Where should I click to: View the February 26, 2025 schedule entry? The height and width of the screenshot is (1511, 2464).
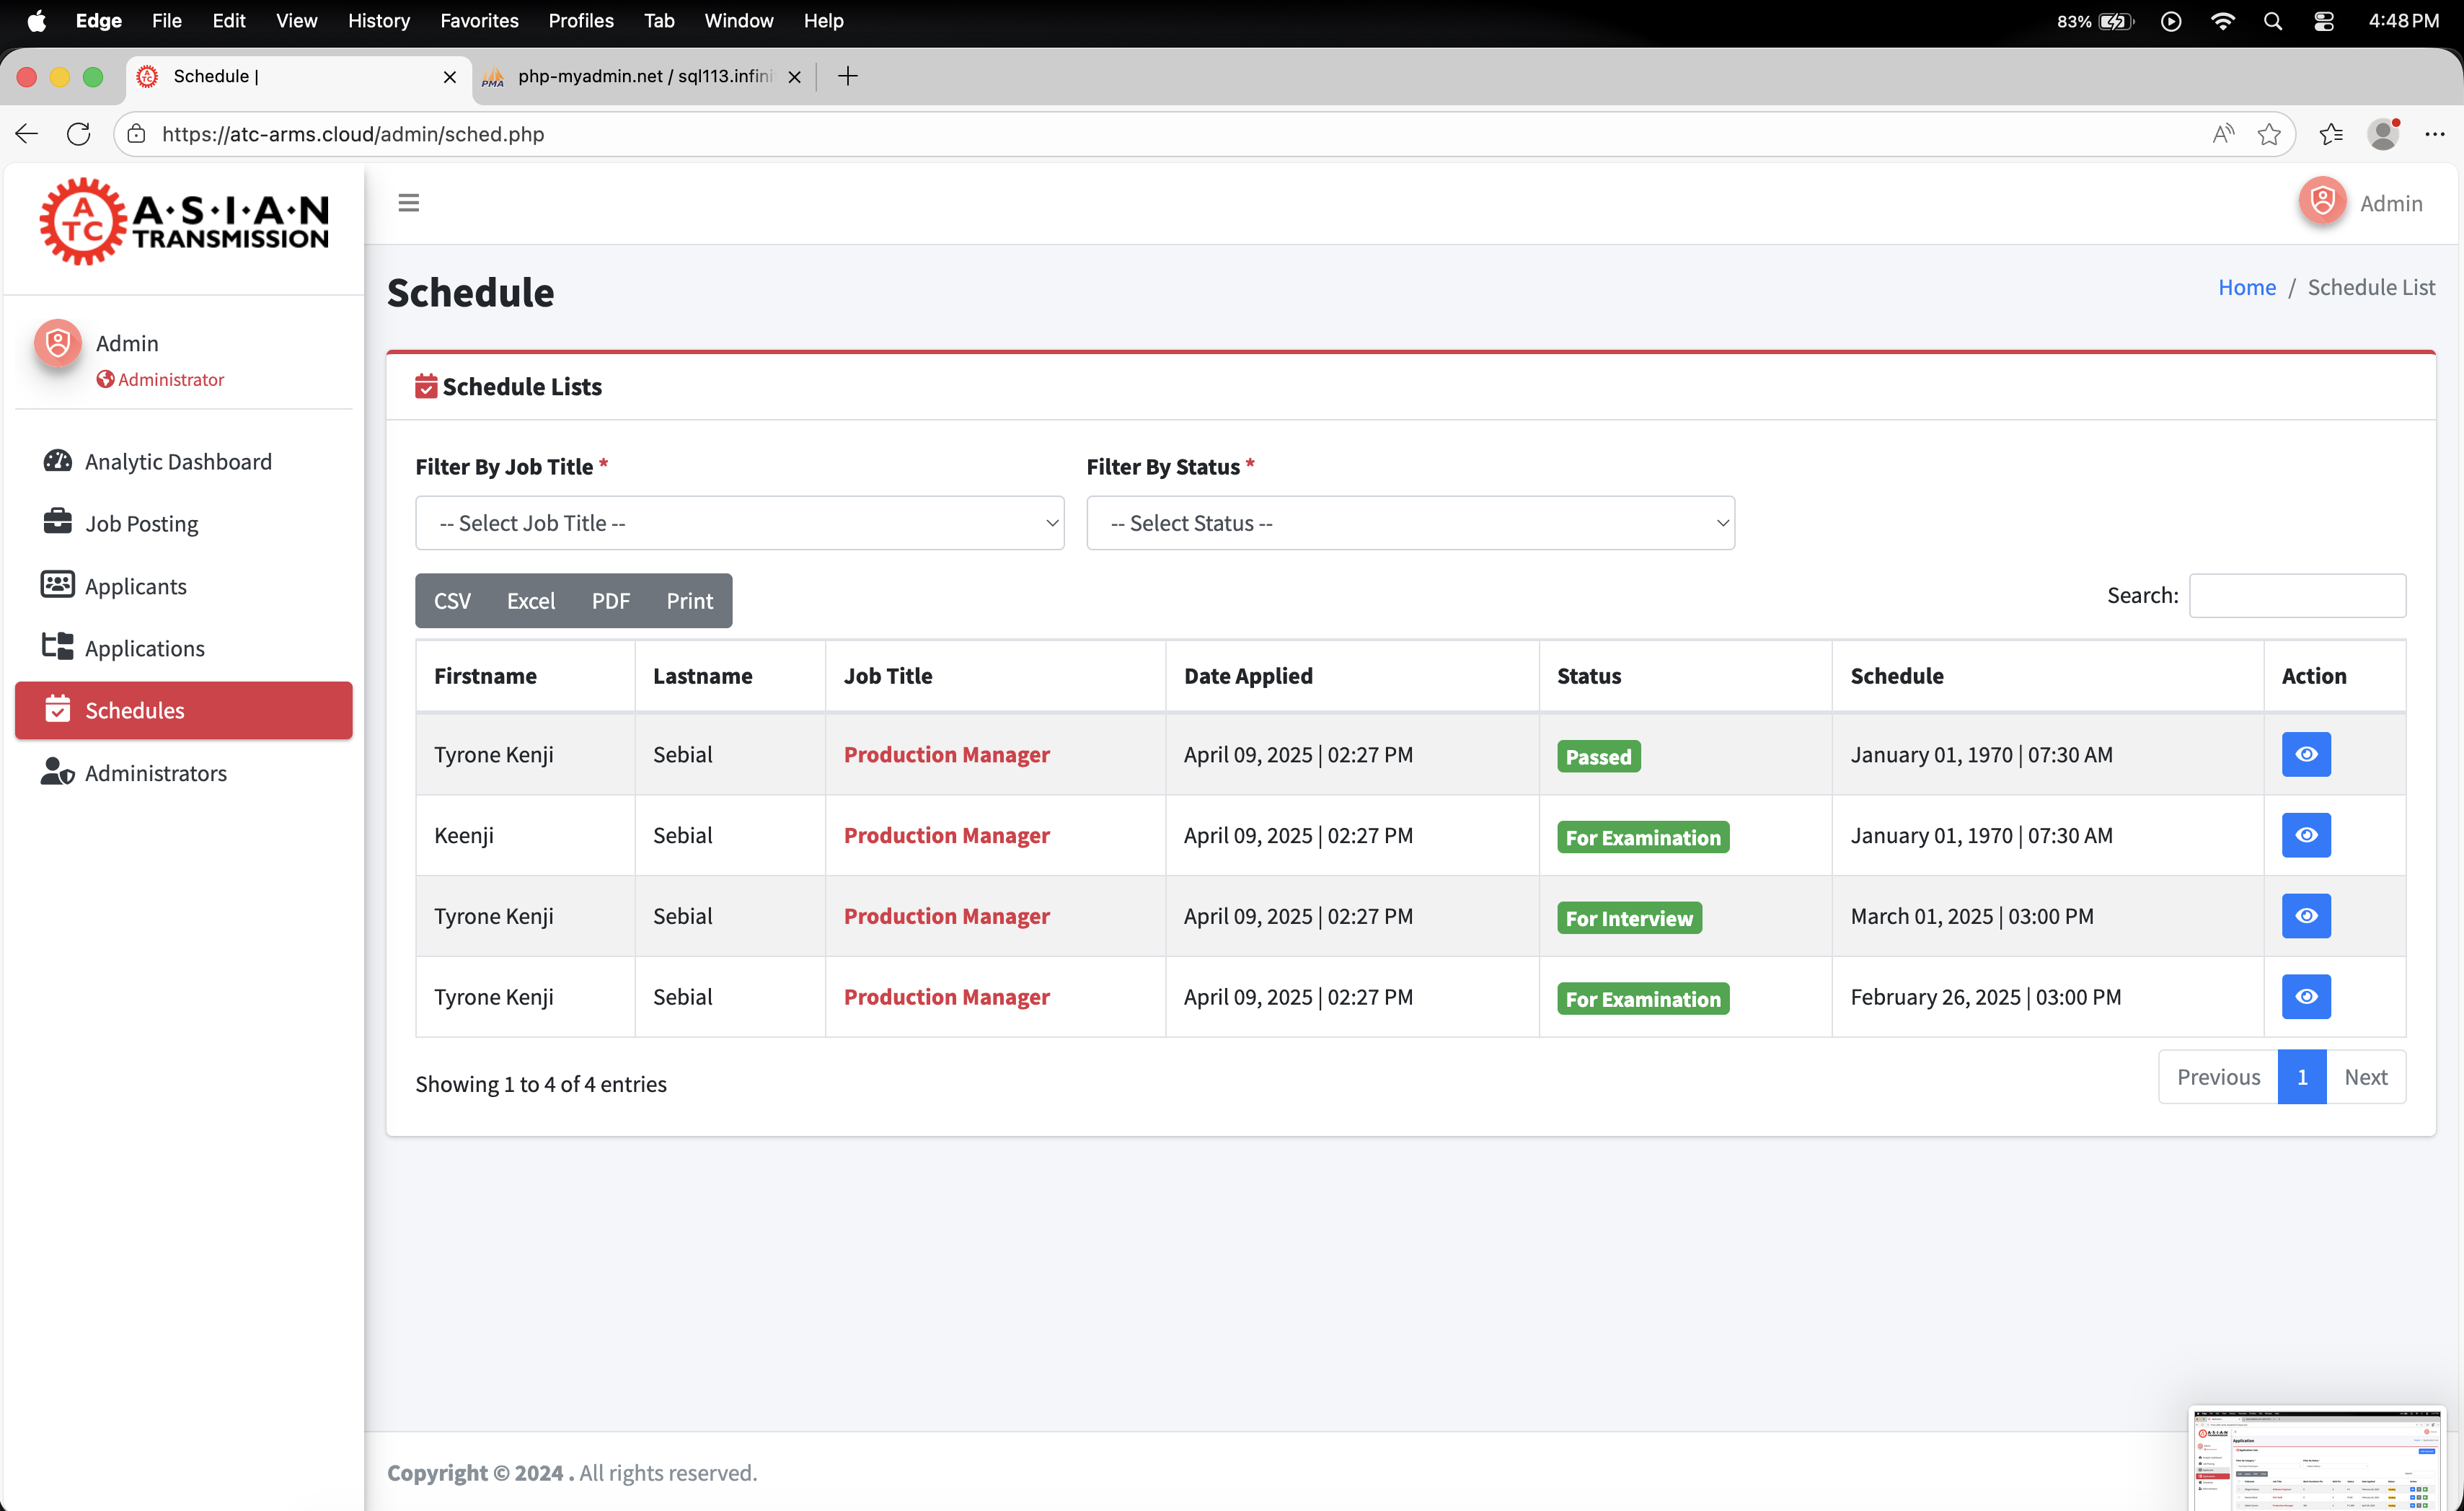(x=2305, y=997)
